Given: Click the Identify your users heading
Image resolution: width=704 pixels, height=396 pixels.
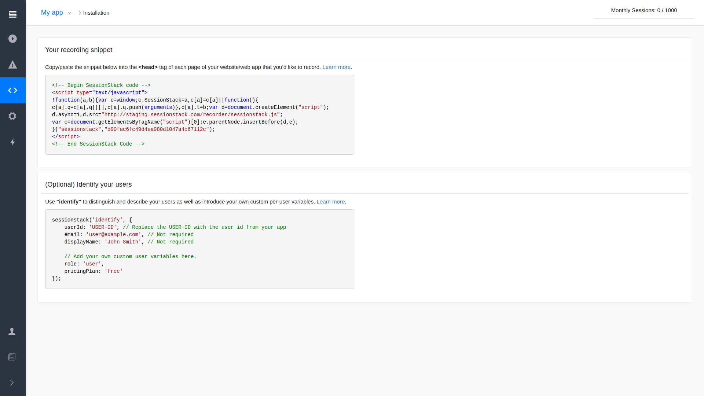Looking at the screenshot, I should 88,184.
